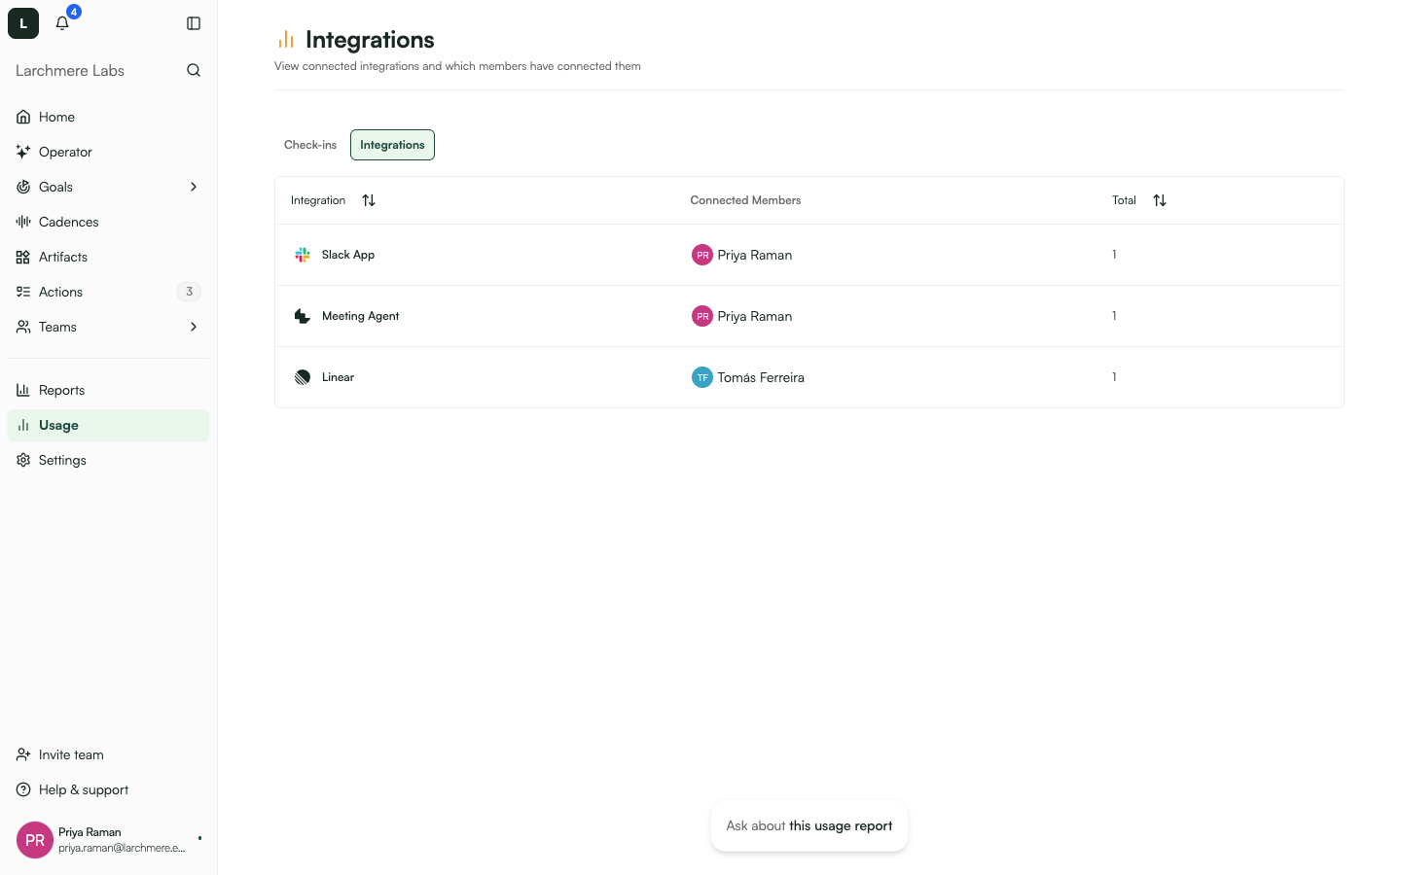Click Tomás Ferreira's TF avatar
The width and height of the screenshot is (1401, 875).
[x=702, y=377]
